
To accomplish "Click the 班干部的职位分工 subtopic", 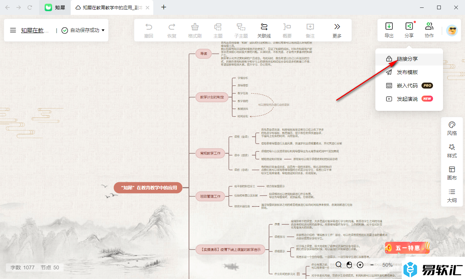I will point(244,186).
